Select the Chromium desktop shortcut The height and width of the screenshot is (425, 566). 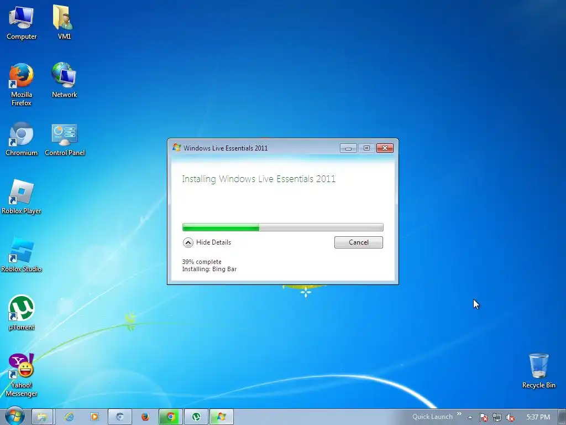coord(22,139)
